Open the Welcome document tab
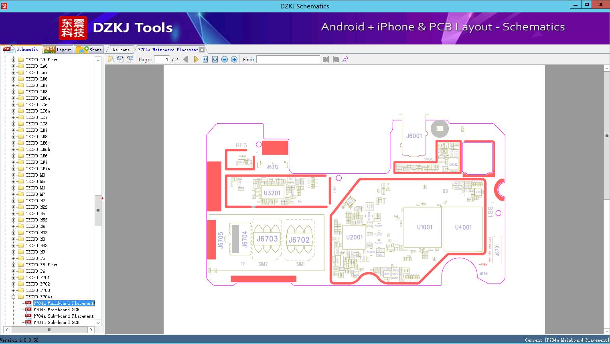The width and height of the screenshot is (610, 344). (x=121, y=50)
